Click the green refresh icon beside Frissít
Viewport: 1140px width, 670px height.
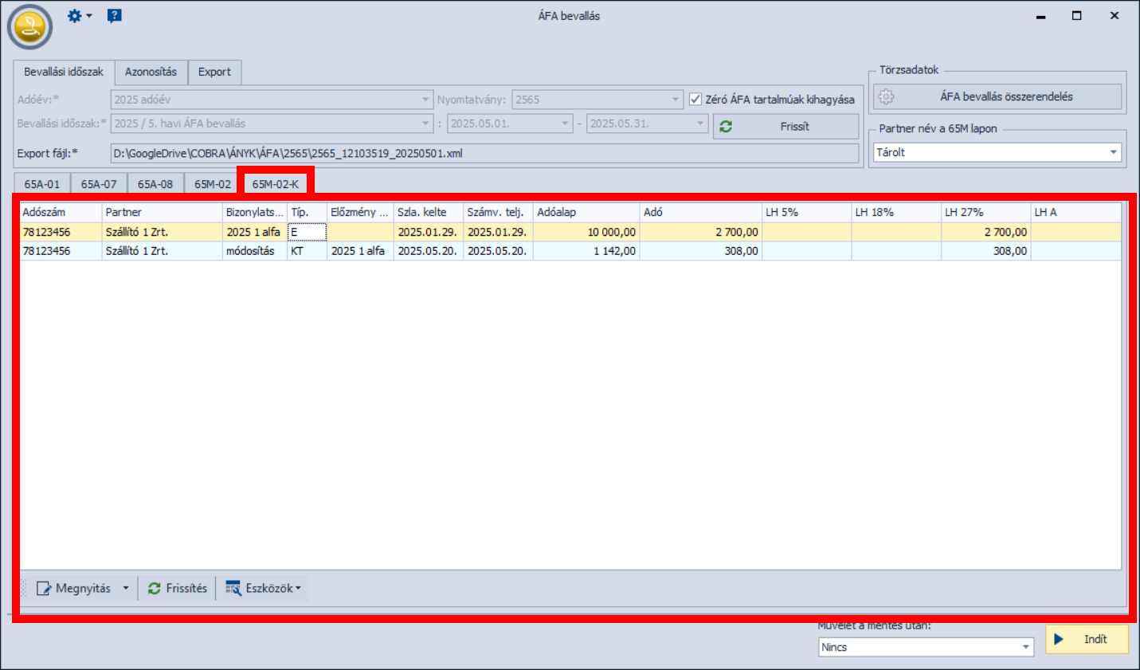pos(726,127)
